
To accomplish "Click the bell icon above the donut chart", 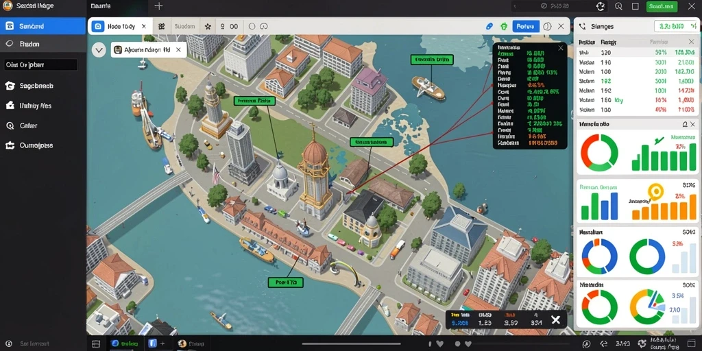I will (x=685, y=124).
